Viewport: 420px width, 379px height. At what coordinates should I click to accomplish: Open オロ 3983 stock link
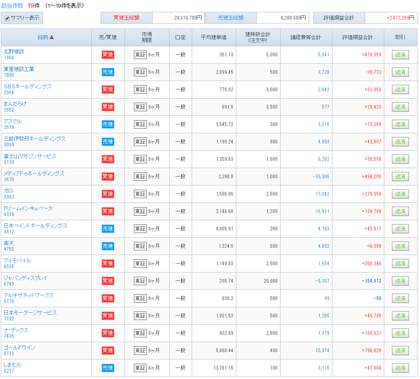pyautogui.click(x=9, y=194)
